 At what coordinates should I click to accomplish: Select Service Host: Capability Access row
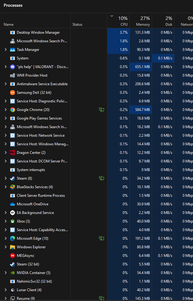coord(97,230)
